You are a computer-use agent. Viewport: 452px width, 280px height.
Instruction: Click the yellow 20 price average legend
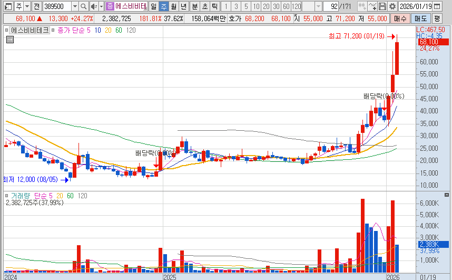pyautogui.click(x=108, y=30)
